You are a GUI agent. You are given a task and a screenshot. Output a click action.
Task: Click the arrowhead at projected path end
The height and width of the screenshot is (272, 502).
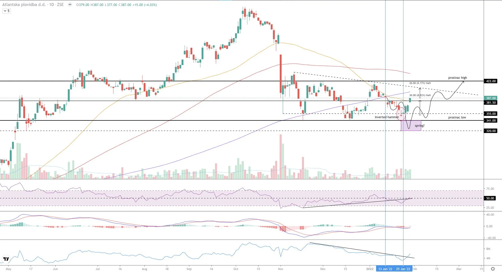pyautogui.click(x=463, y=82)
